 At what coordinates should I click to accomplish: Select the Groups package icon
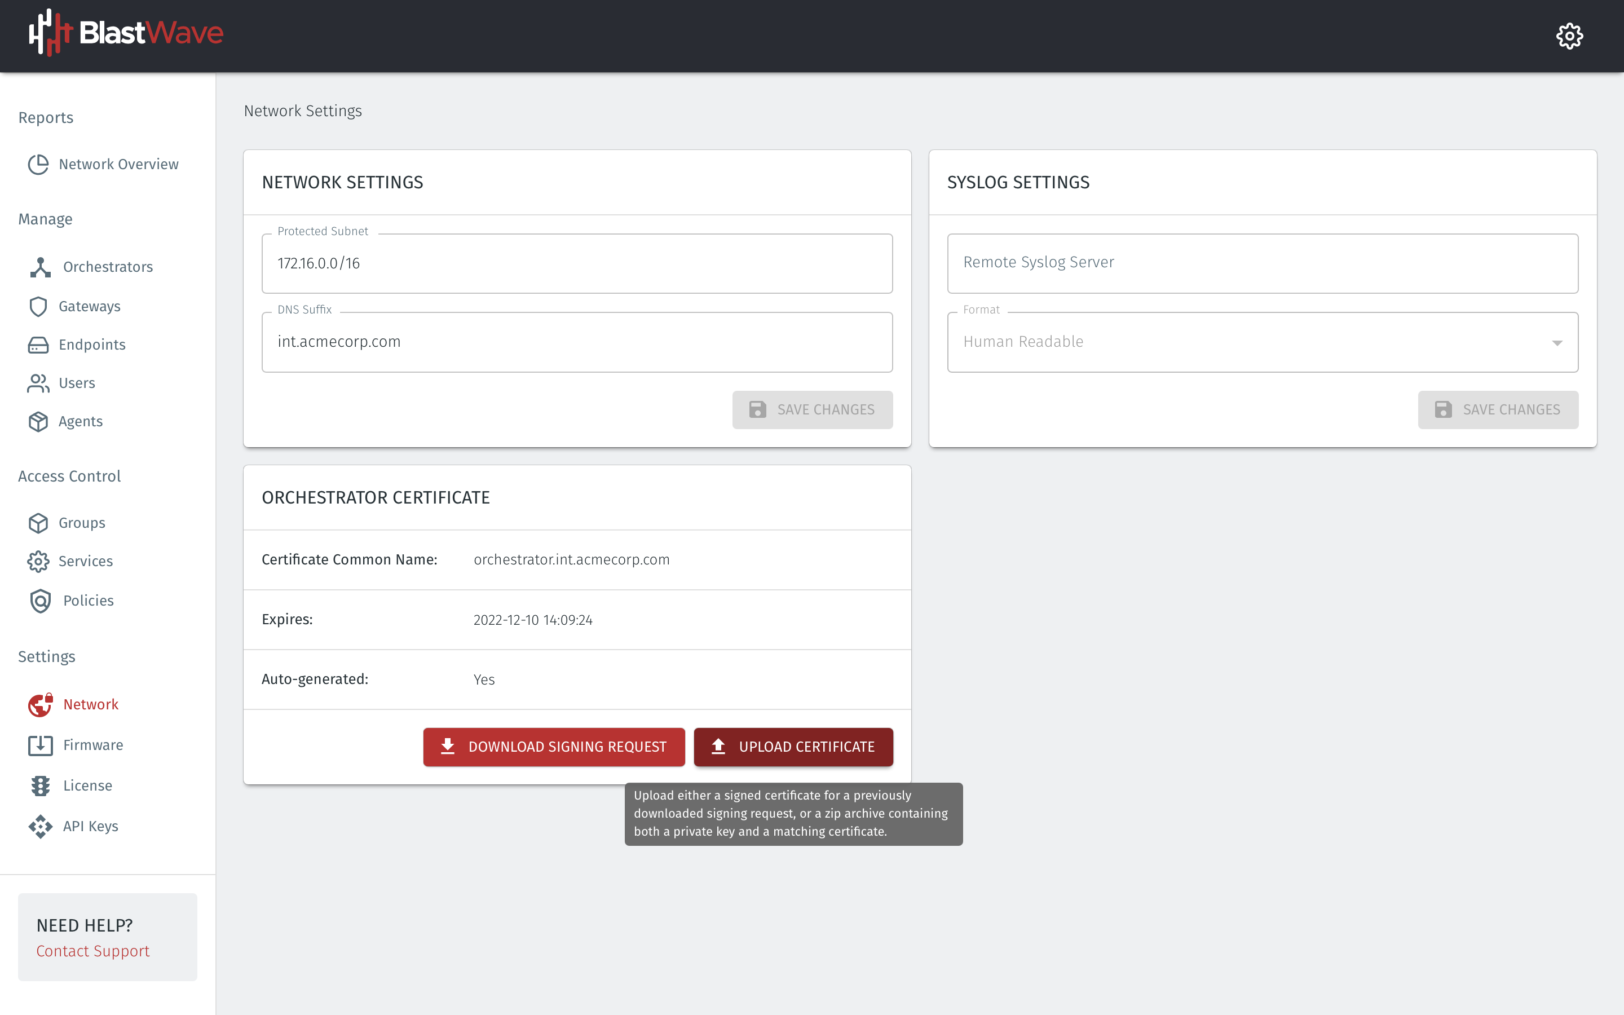coord(39,523)
